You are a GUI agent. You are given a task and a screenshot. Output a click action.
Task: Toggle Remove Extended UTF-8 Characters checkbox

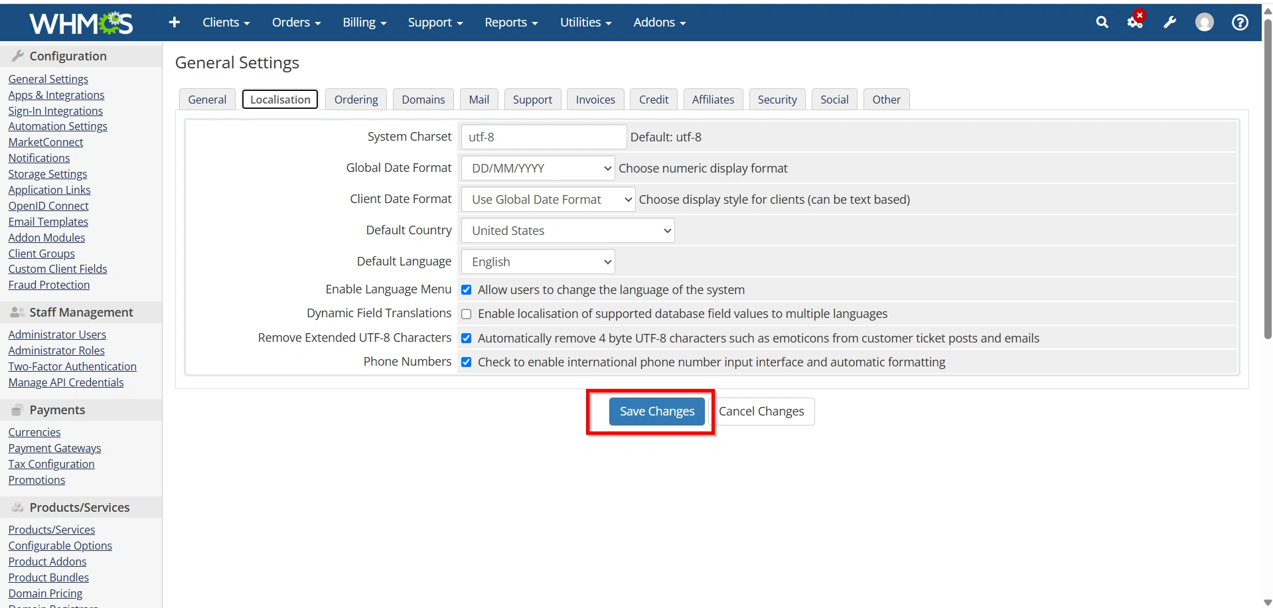[467, 339]
